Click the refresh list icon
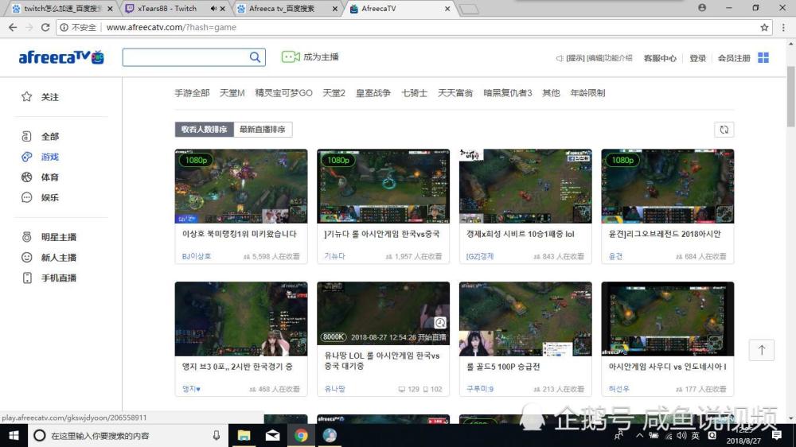796x447 pixels. point(724,130)
